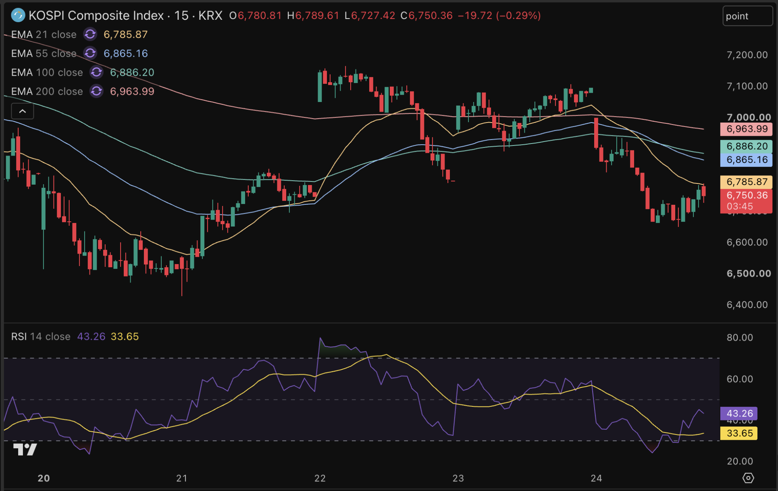The width and height of the screenshot is (778, 491).
Task: Click the date 24 on time axis
Action: tap(597, 478)
